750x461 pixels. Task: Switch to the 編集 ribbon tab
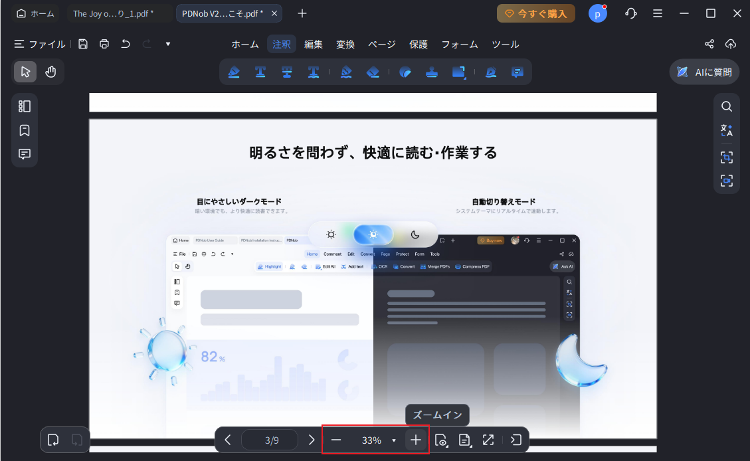coord(314,44)
